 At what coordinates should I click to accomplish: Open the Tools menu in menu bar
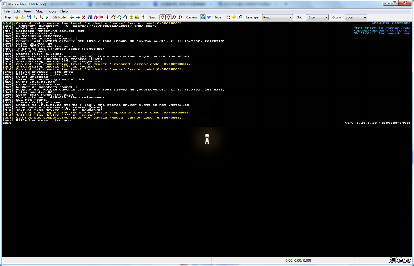[51, 11]
